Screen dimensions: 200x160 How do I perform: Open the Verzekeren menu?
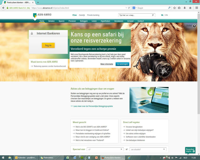pos(119,21)
